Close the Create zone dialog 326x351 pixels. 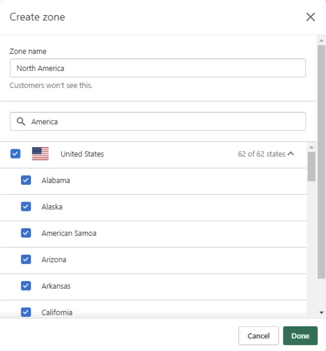310,17
